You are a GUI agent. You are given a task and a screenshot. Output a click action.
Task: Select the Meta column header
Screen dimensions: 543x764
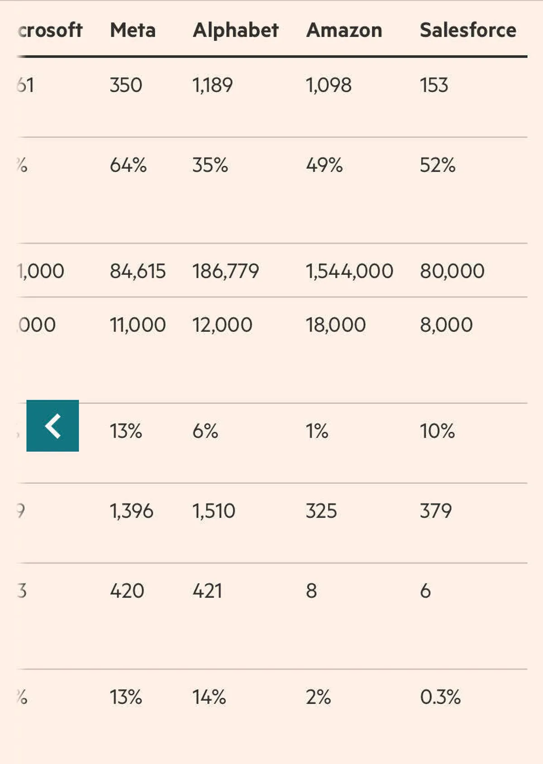coord(133,30)
